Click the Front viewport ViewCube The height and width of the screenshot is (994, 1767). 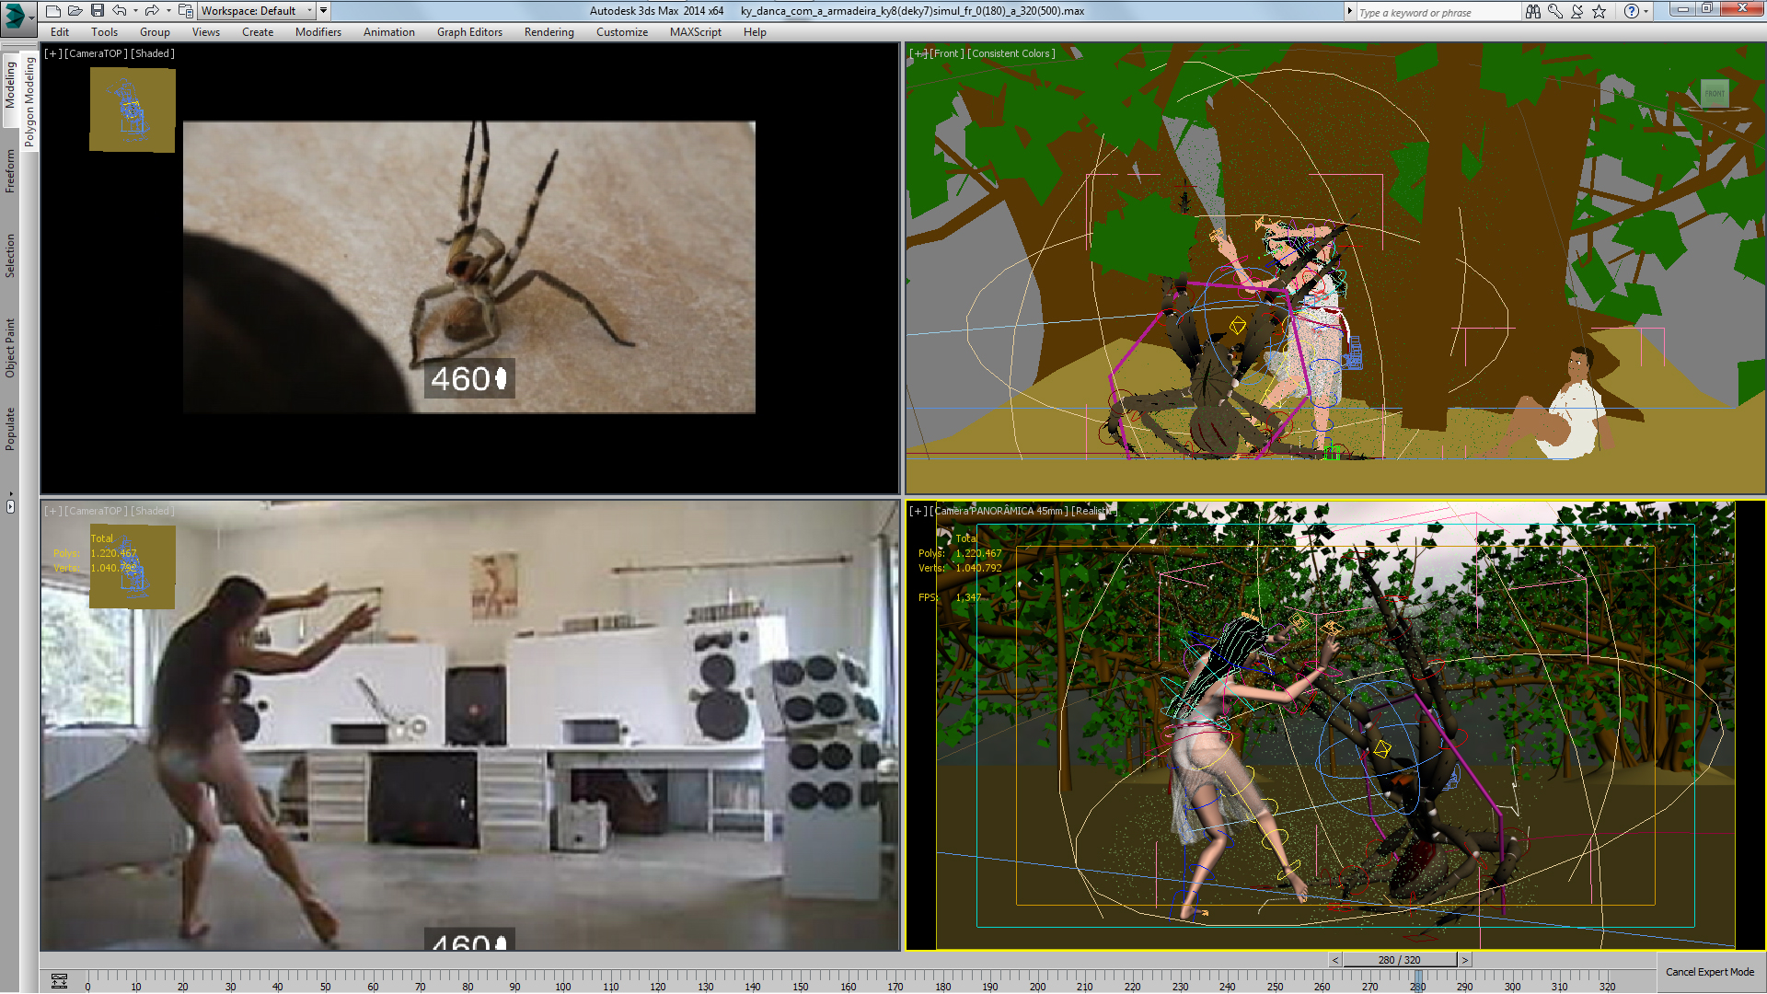(x=1714, y=94)
